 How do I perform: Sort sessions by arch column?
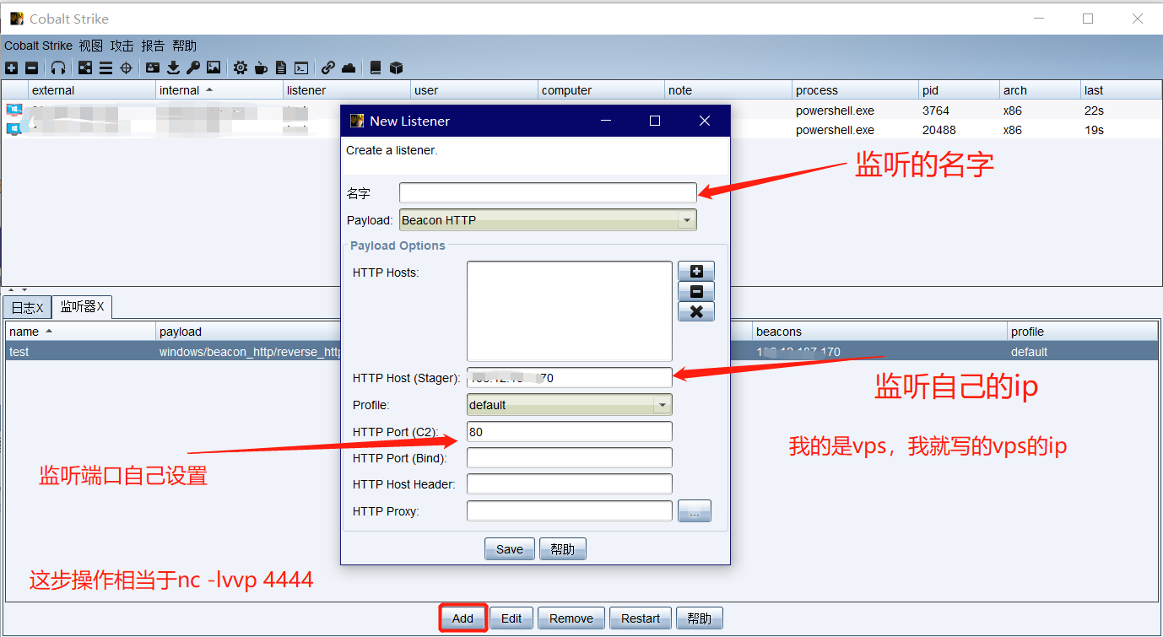[1040, 90]
